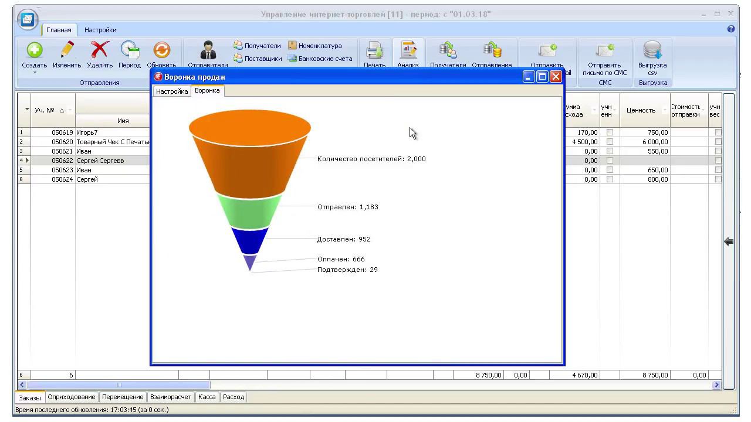The height and width of the screenshot is (422, 751).
Task: Click the Изменить pencil icon
Action: (67, 50)
